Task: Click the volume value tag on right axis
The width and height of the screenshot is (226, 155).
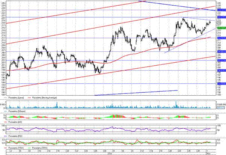Action: (x=221, y=108)
